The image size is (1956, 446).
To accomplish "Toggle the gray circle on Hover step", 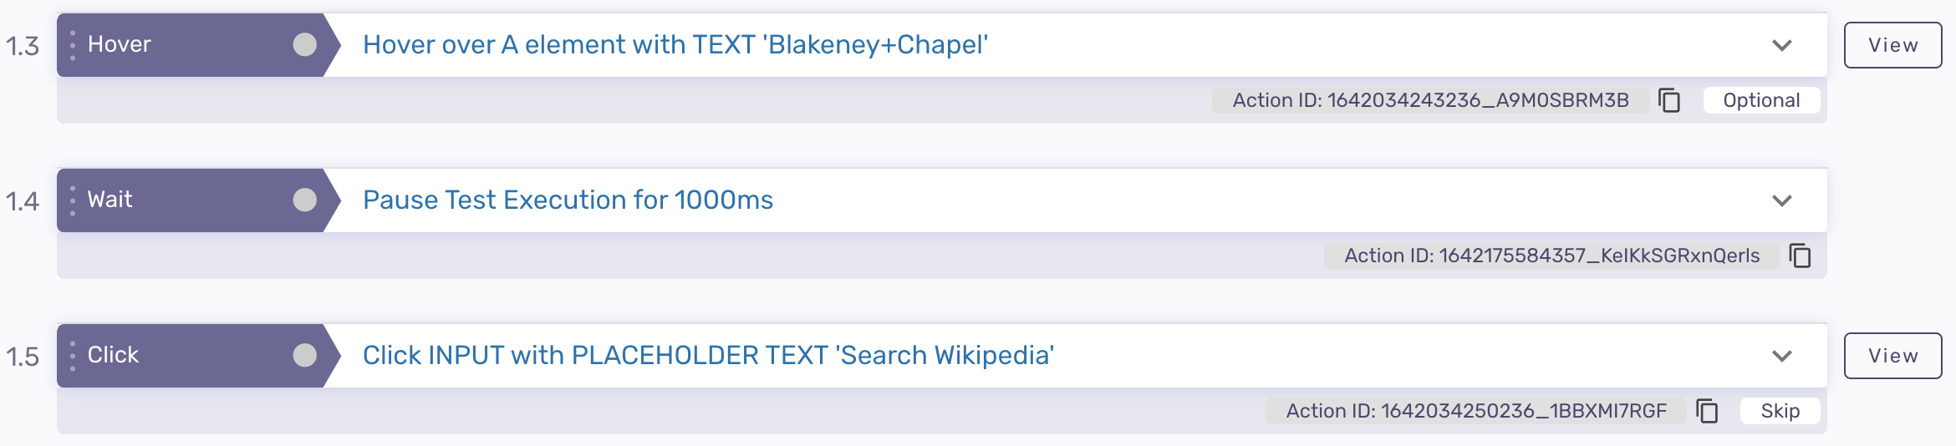I will point(305,45).
